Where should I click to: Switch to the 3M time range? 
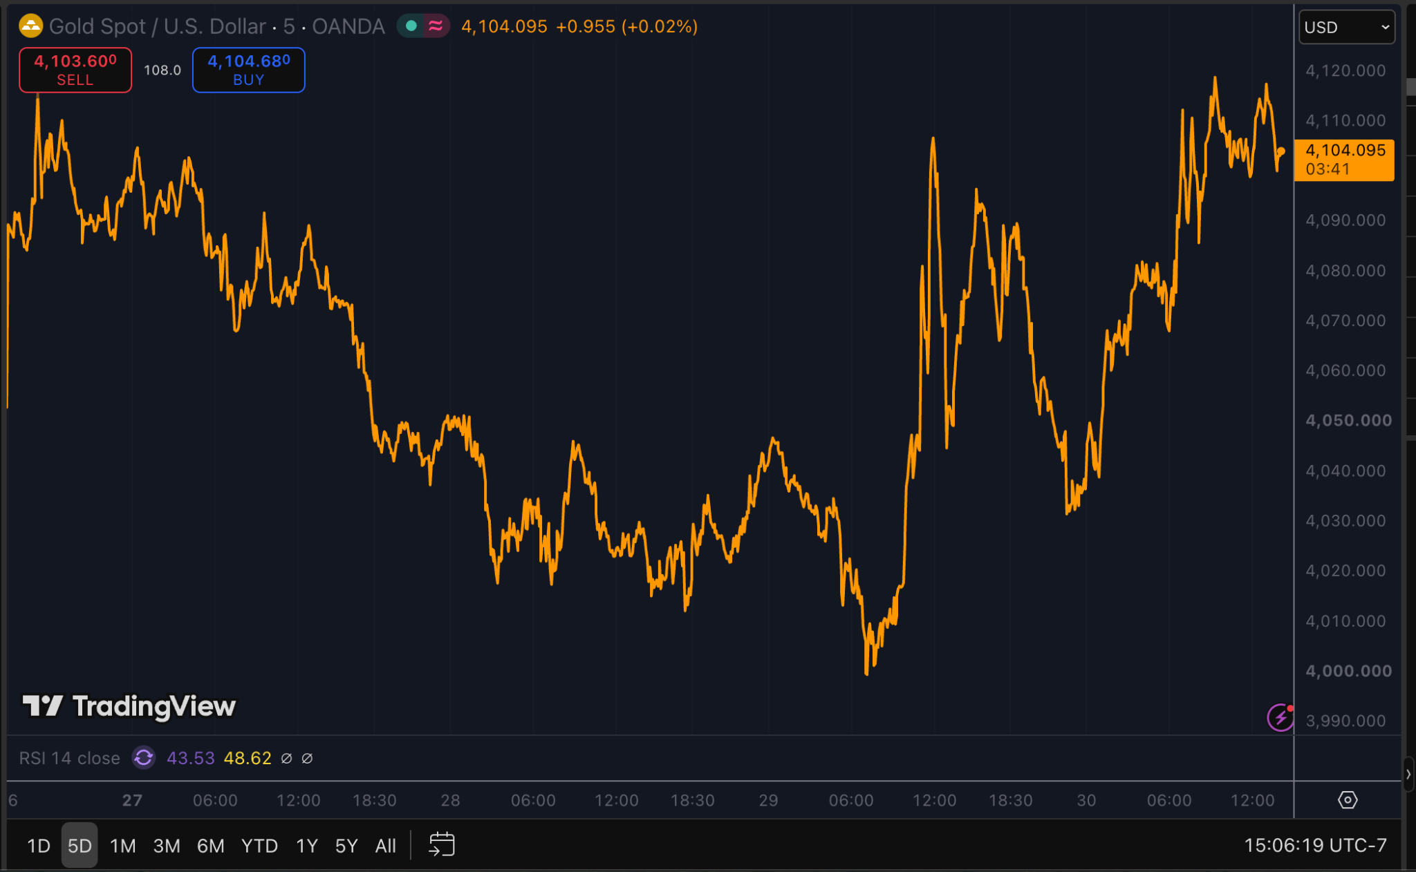click(167, 846)
